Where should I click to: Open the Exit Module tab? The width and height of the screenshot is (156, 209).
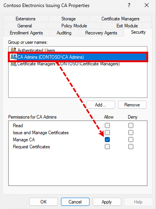point(127,26)
